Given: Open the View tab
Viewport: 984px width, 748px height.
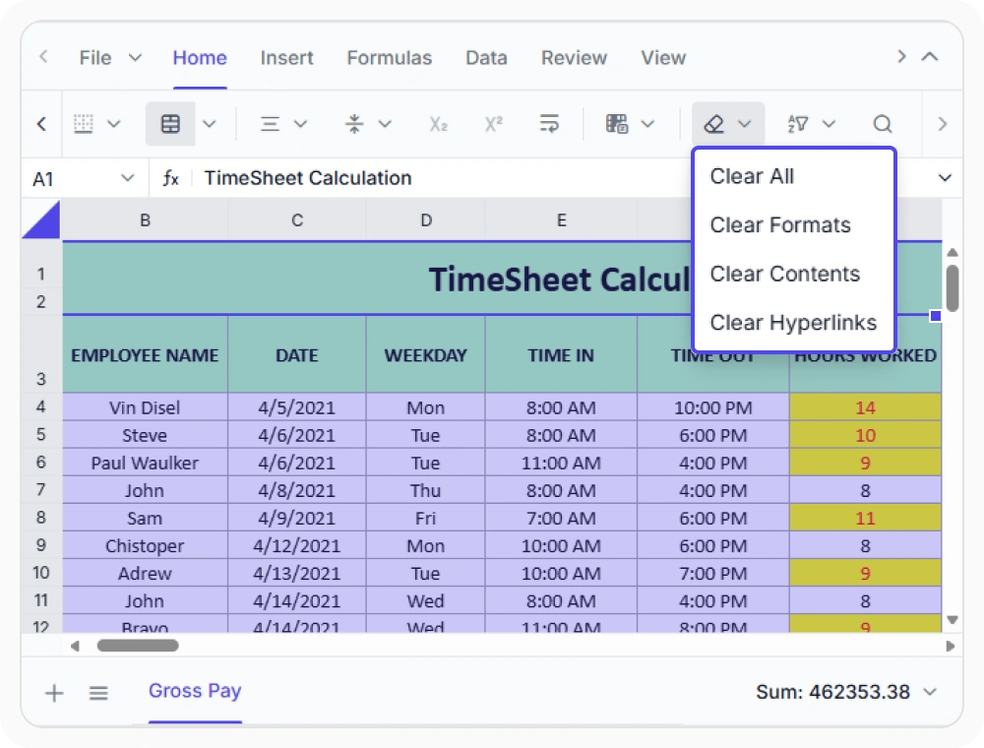Looking at the screenshot, I should point(663,58).
